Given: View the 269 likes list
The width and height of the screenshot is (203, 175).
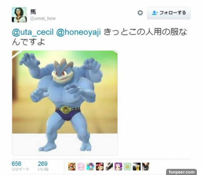Looking at the screenshot, I should 43,166.
